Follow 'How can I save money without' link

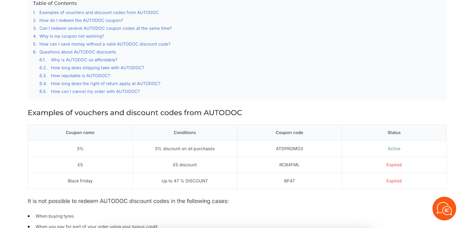tap(105, 44)
